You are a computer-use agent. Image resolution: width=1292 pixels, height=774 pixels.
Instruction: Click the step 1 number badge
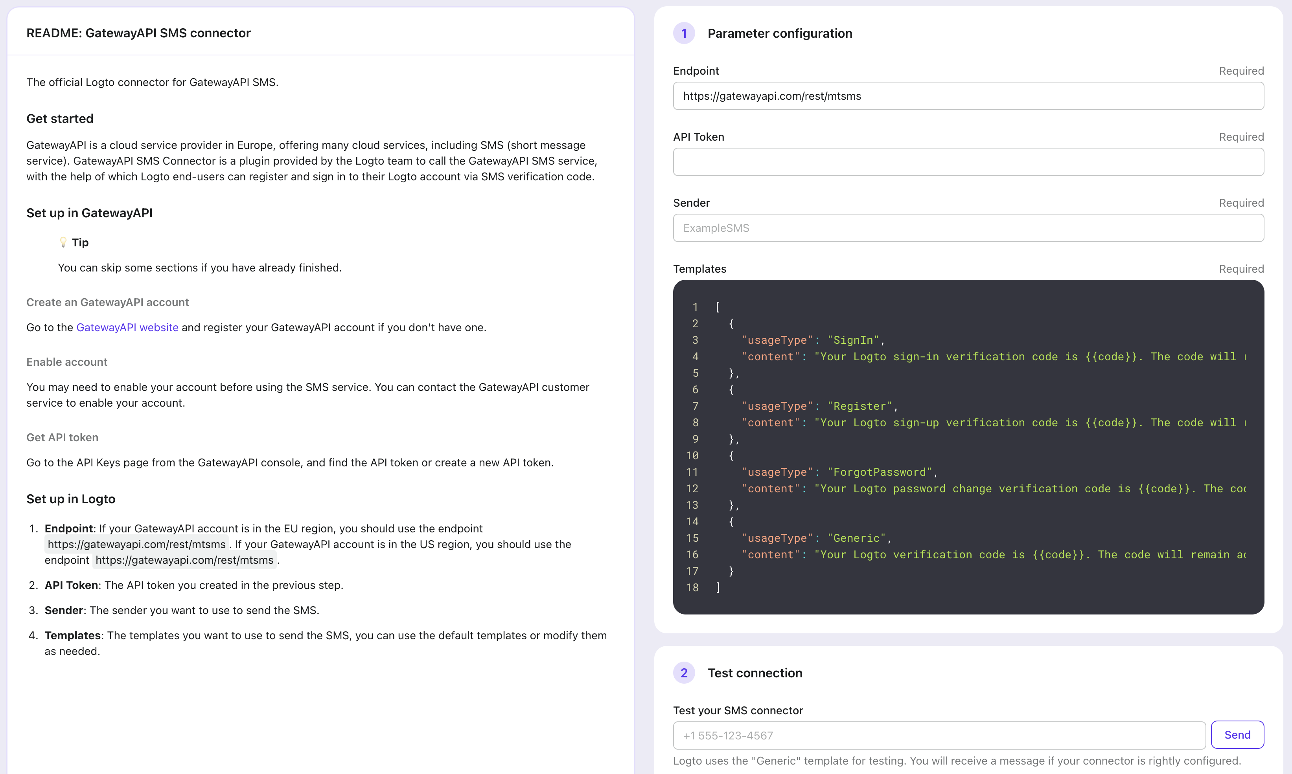pos(684,33)
